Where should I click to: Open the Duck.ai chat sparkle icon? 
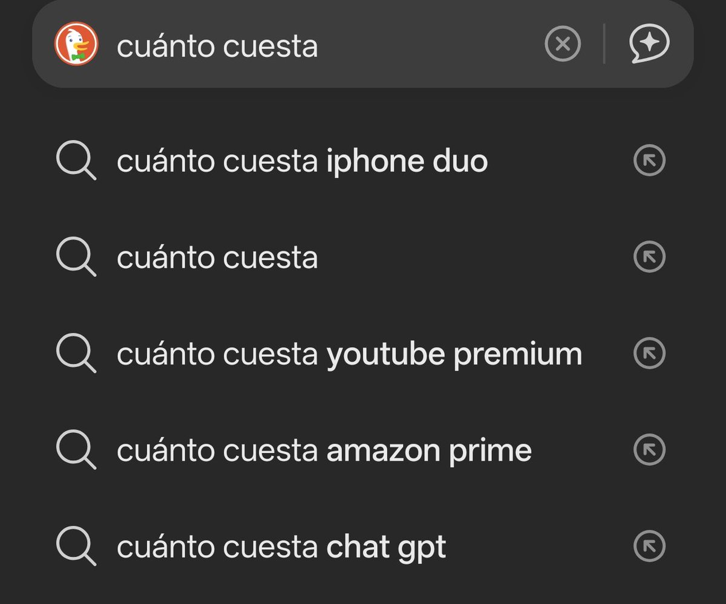tap(649, 44)
